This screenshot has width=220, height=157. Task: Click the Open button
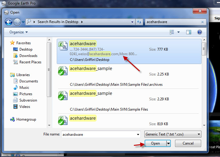[156, 143]
